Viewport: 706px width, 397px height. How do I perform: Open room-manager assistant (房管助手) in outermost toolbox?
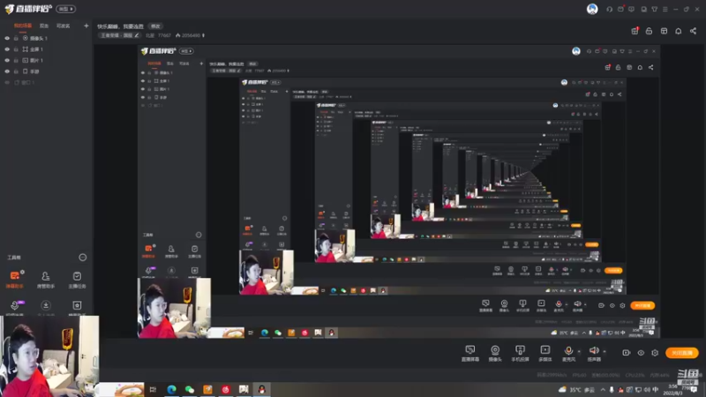pyautogui.click(x=46, y=280)
